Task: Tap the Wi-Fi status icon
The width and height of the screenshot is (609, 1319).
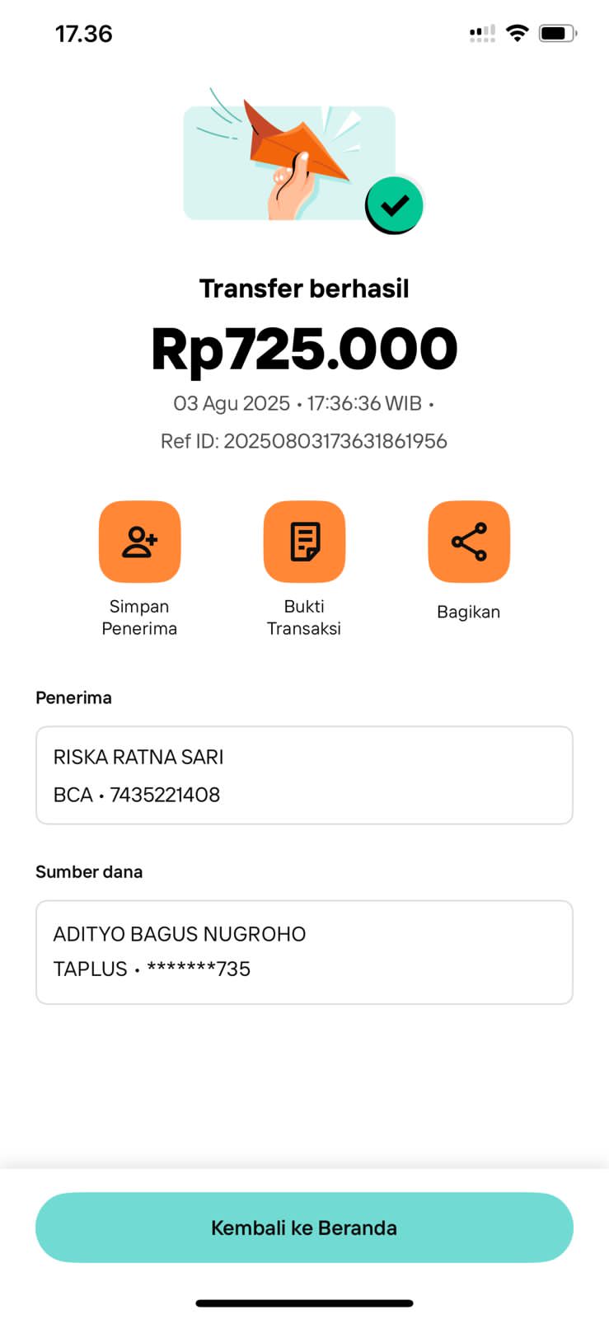Action: click(517, 33)
